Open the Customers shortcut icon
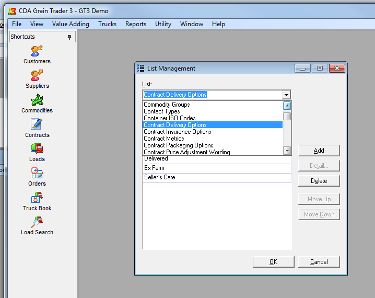The height and width of the screenshot is (298, 375). 37,51
